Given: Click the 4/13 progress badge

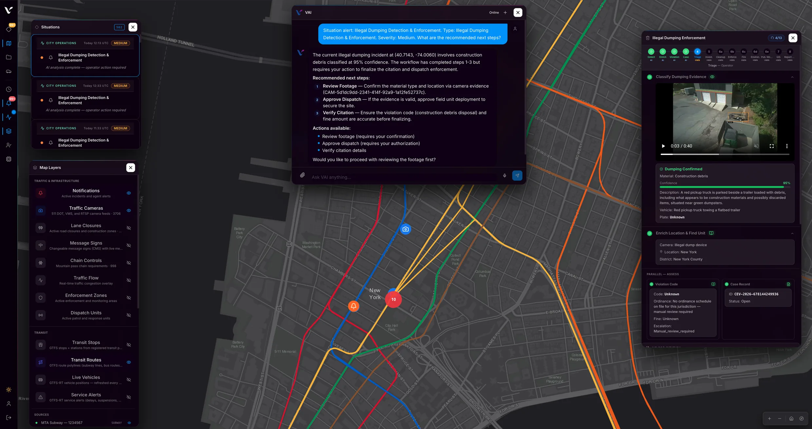Looking at the screenshot, I should coord(776,38).
